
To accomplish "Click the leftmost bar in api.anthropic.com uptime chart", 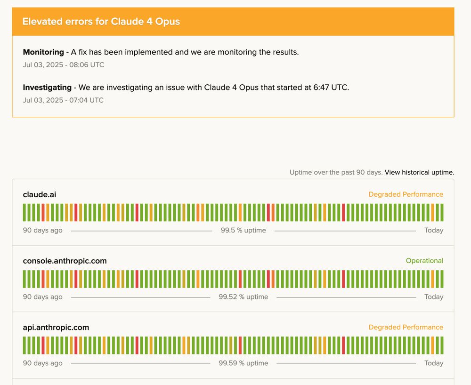I will click(x=24, y=345).
